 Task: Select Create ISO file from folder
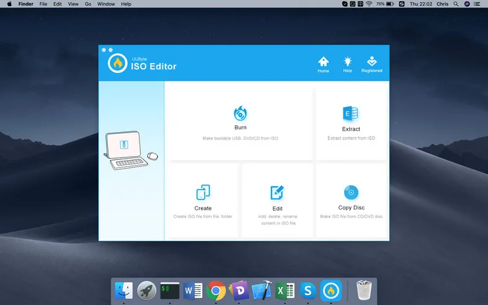click(203, 201)
